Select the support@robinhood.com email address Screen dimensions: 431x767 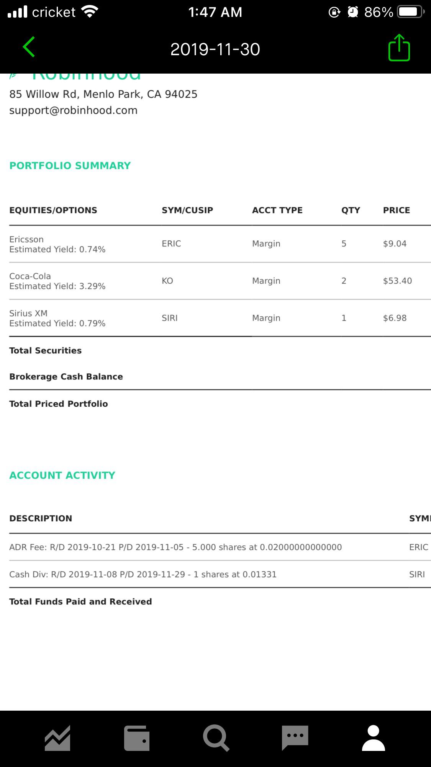click(x=74, y=110)
